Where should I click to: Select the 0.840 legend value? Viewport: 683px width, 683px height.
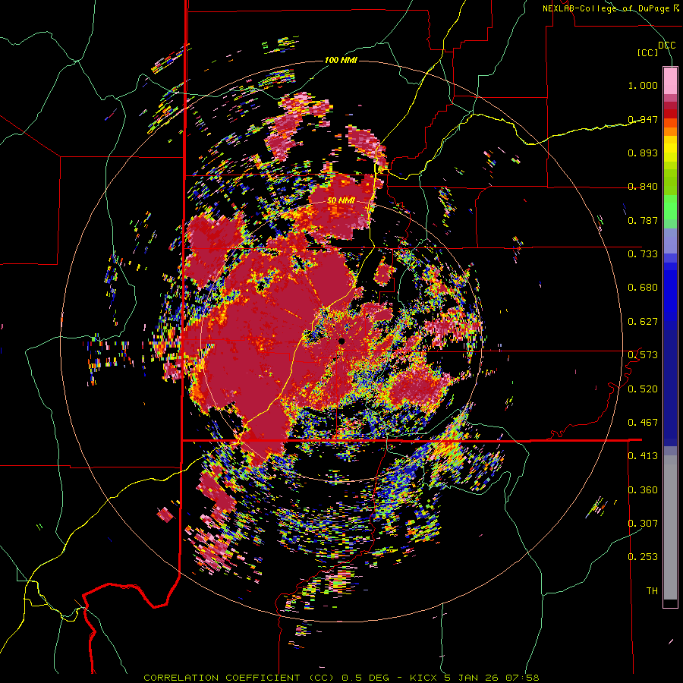[643, 187]
